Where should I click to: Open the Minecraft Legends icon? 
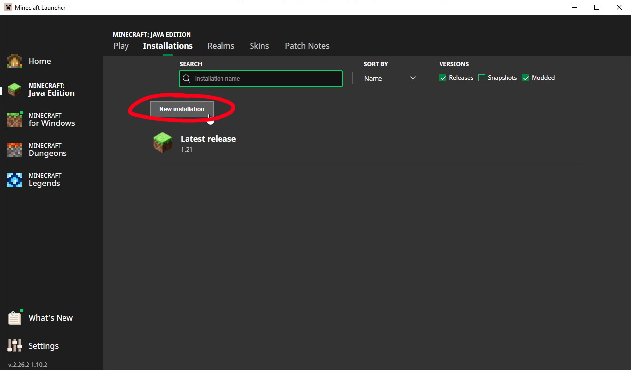15,180
